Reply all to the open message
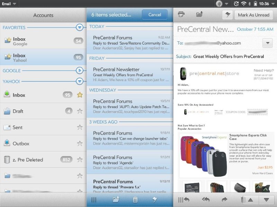 pos(206,200)
